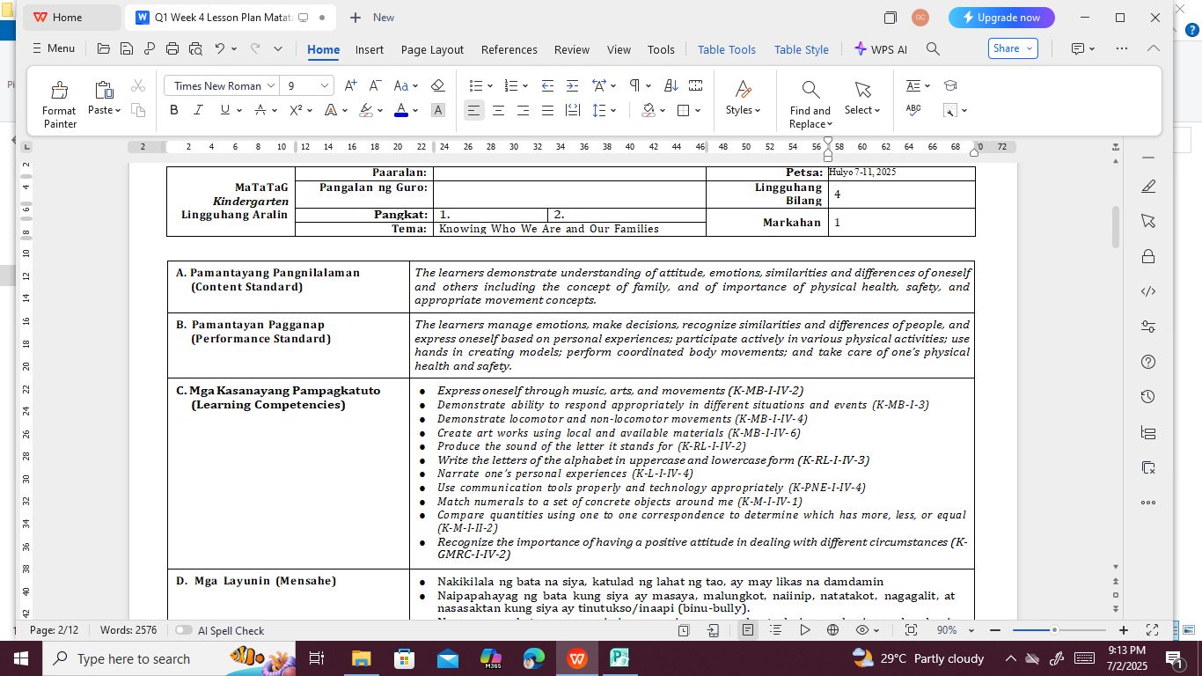Image resolution: width=1202 pixels, height=676 pixels.
Task: Toggle character shading A button
Action: [x=437, y=110]
